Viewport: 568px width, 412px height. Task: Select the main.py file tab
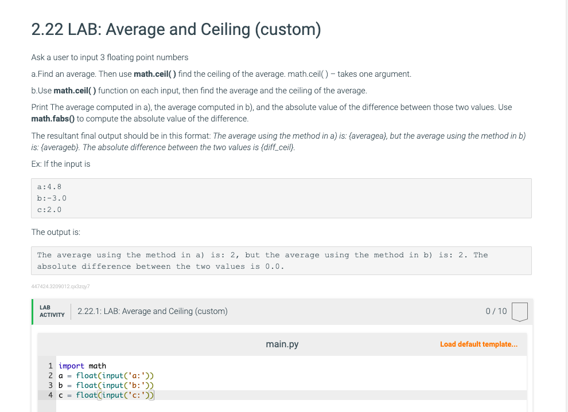tap(282, 344)
